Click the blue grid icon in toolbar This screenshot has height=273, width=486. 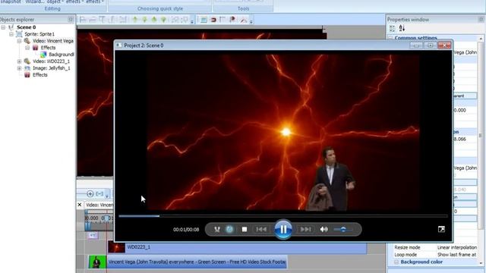[x=204, y=20]
